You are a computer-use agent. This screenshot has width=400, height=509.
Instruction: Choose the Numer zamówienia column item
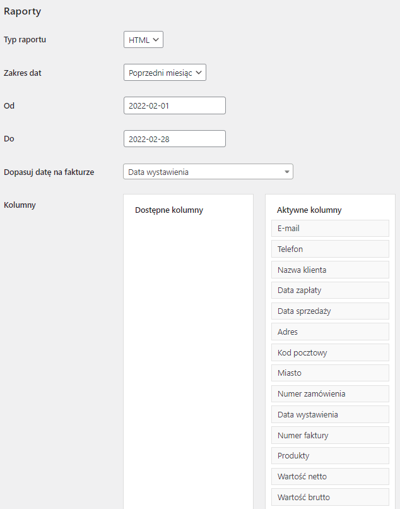tap(330, 393)
